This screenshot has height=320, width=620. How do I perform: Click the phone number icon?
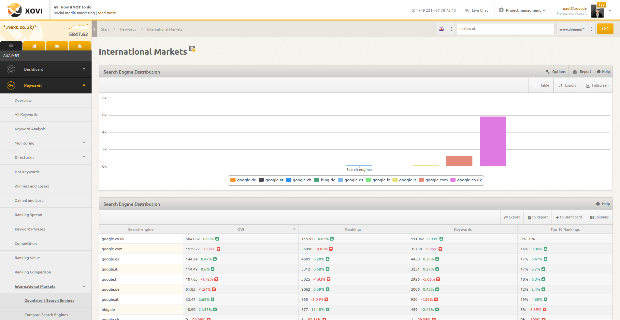[x=413, y=10]
